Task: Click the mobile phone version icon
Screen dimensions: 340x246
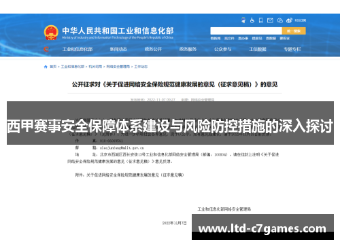Action: [x=261, y=20]
